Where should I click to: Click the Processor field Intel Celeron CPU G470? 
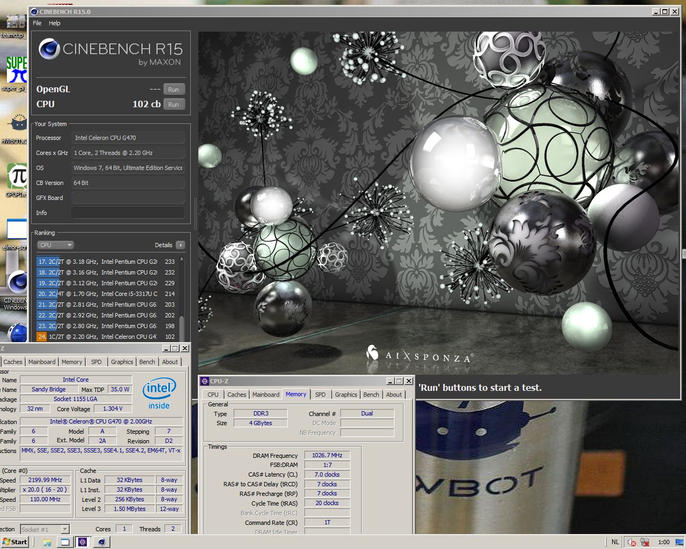(x=128, y=138)
